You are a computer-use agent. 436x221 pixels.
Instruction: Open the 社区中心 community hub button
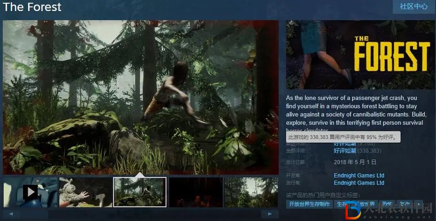click(413, 6)
